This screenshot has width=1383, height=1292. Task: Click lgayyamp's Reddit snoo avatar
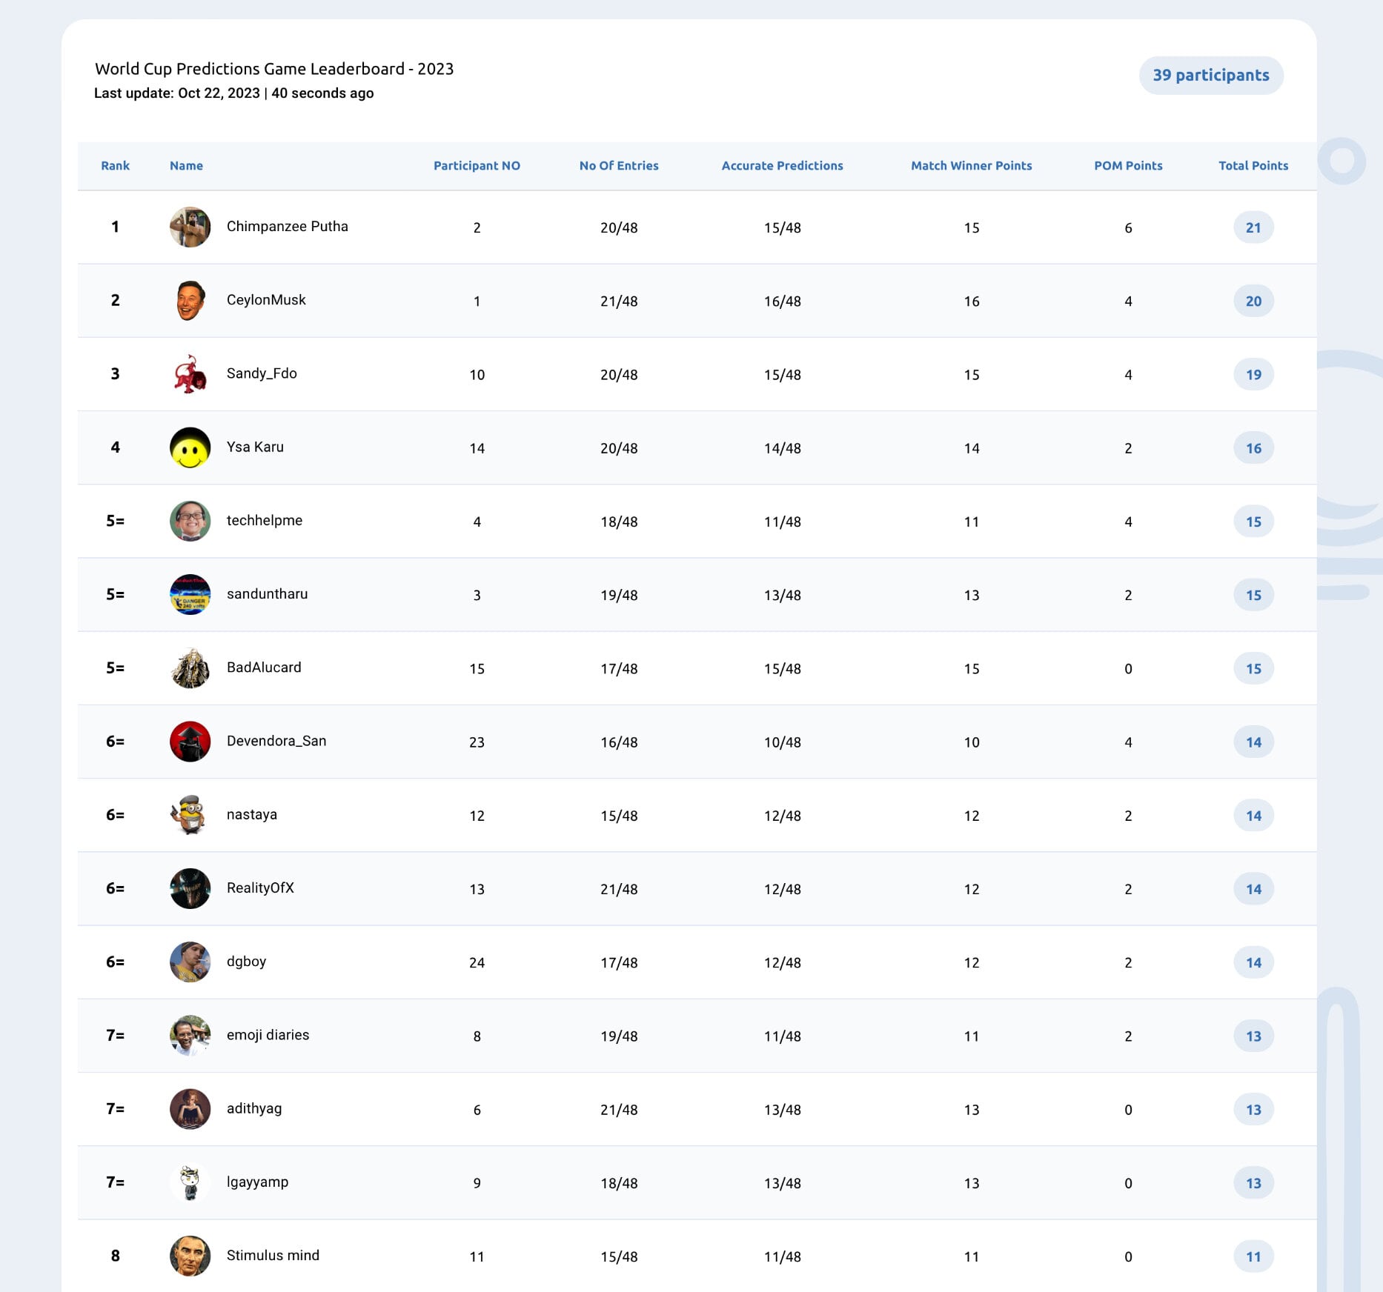(190, 1182)
